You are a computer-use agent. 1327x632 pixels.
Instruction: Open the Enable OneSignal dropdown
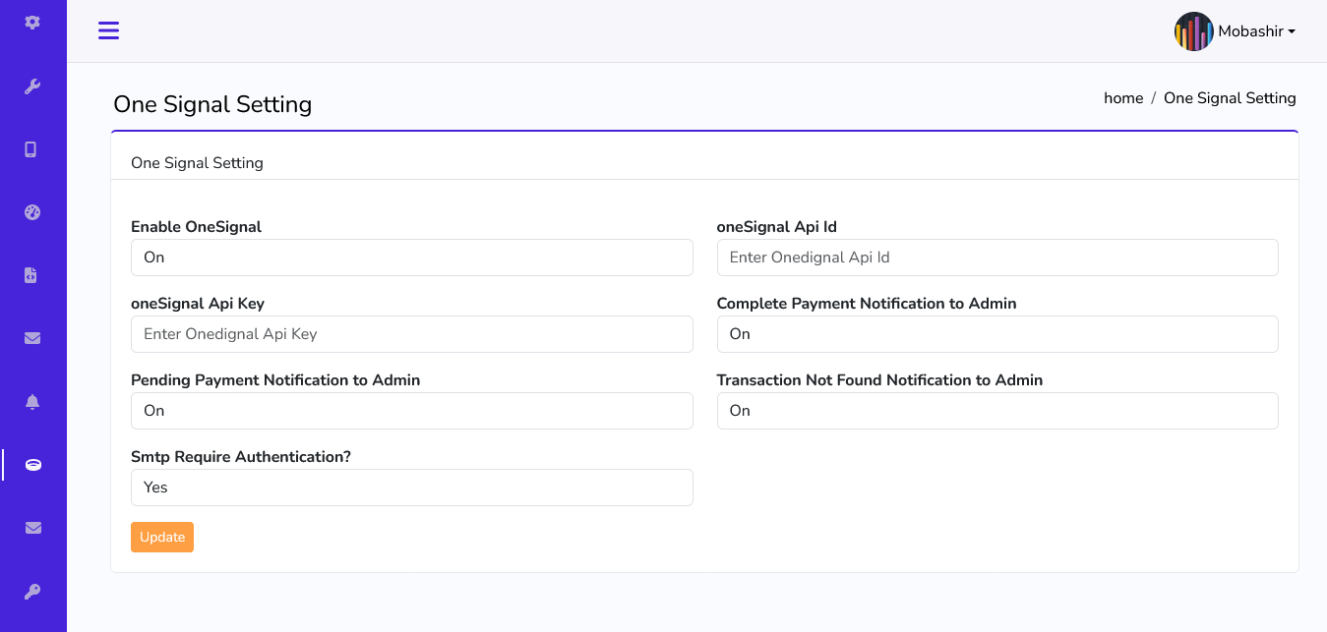pyautogui.click(x=411, y=258)
